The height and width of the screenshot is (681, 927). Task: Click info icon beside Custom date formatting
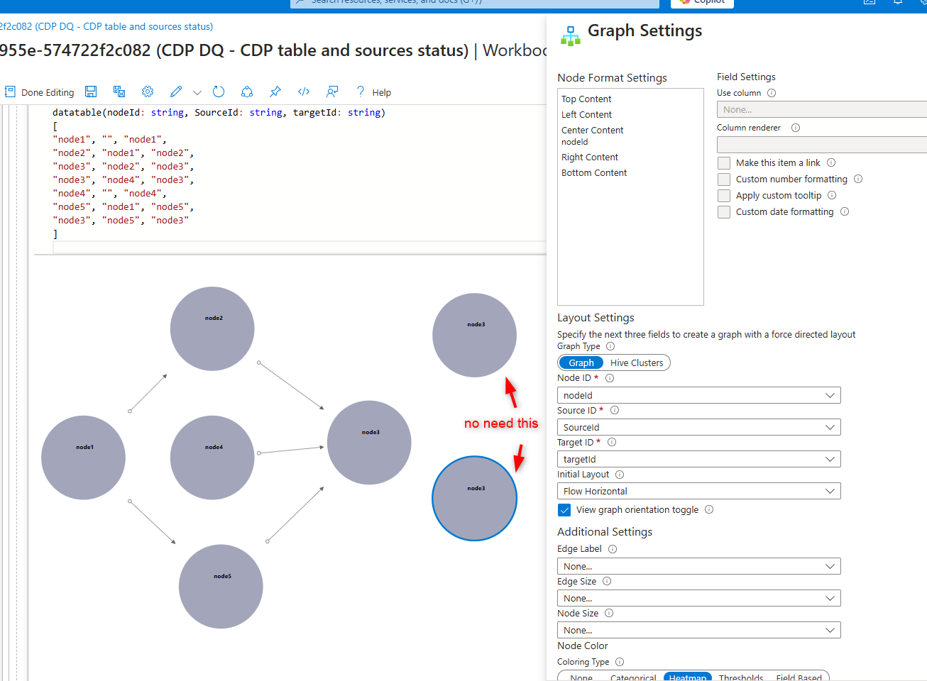point(845,211)
